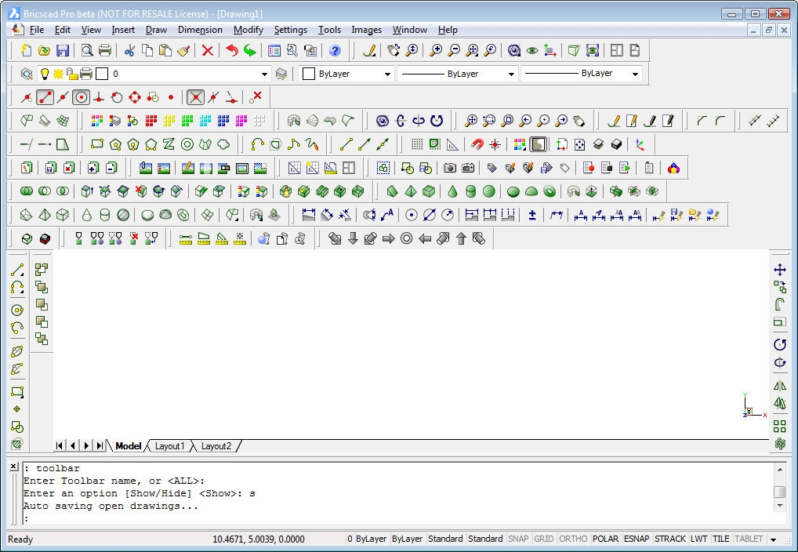798x552 pixels.
Task: Toggle the layer lightbulb on/off icon
Action: tap(45, 74)
